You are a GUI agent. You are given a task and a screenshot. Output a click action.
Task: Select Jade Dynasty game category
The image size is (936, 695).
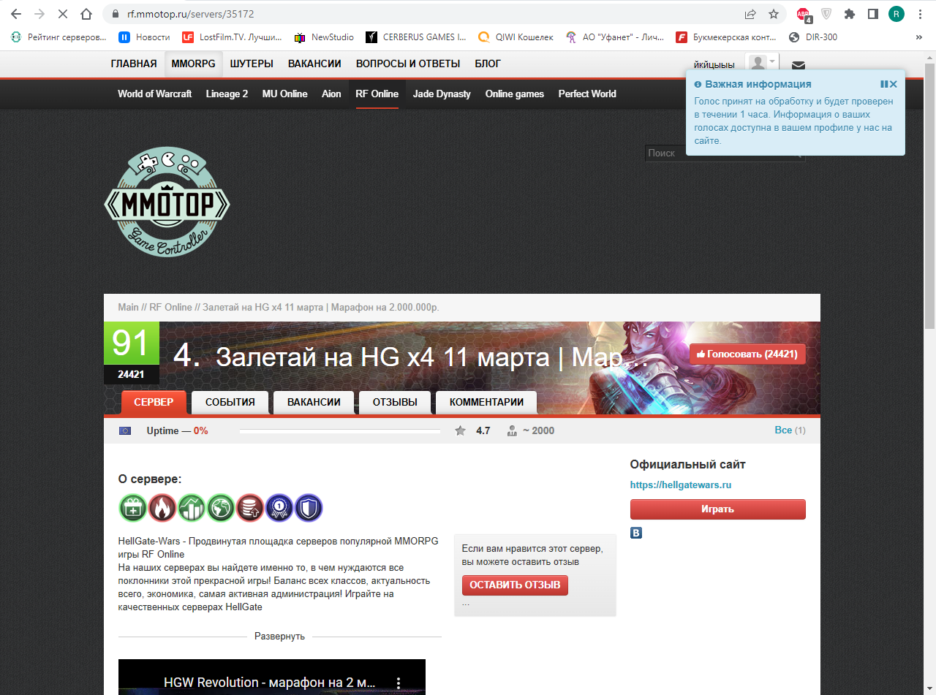click(442, 94)
